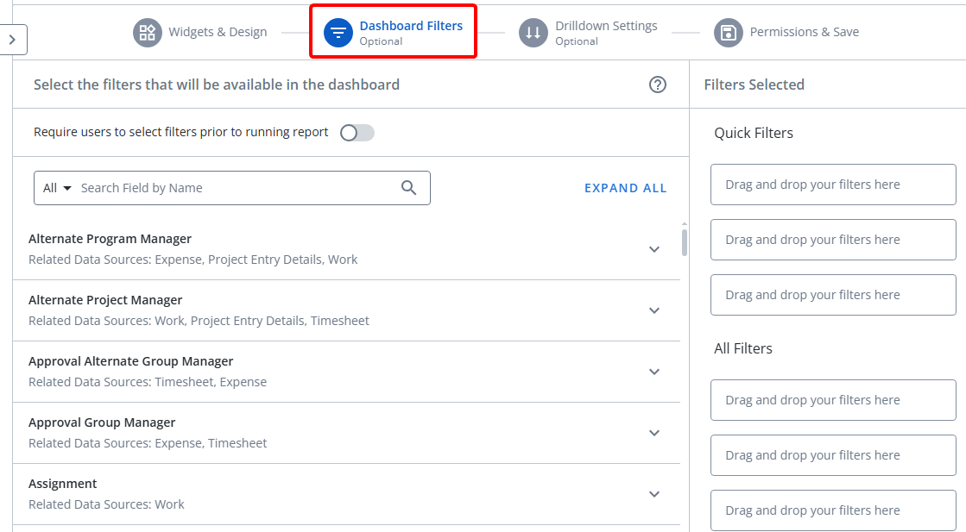This screenshot has height=532, width=966.
Task: Click the EXPAND ALL link
Action: coord(625,188)
